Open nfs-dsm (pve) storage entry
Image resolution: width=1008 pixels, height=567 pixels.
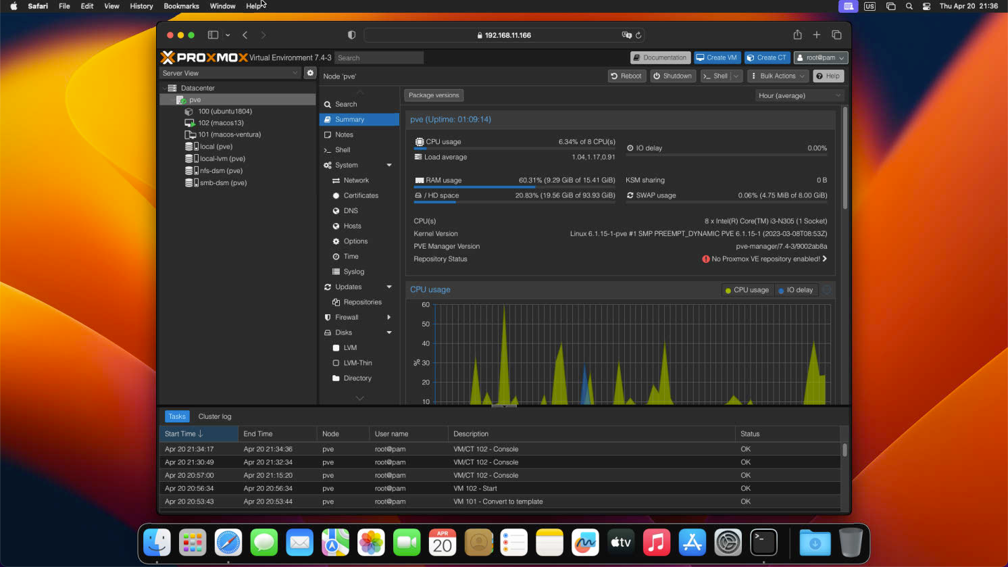point(221,171)
